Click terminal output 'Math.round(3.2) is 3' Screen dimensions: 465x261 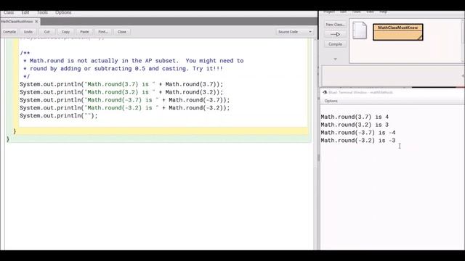355,125
